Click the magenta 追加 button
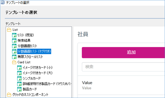Screen dimensions: 165x98 (x=123, y=53)
